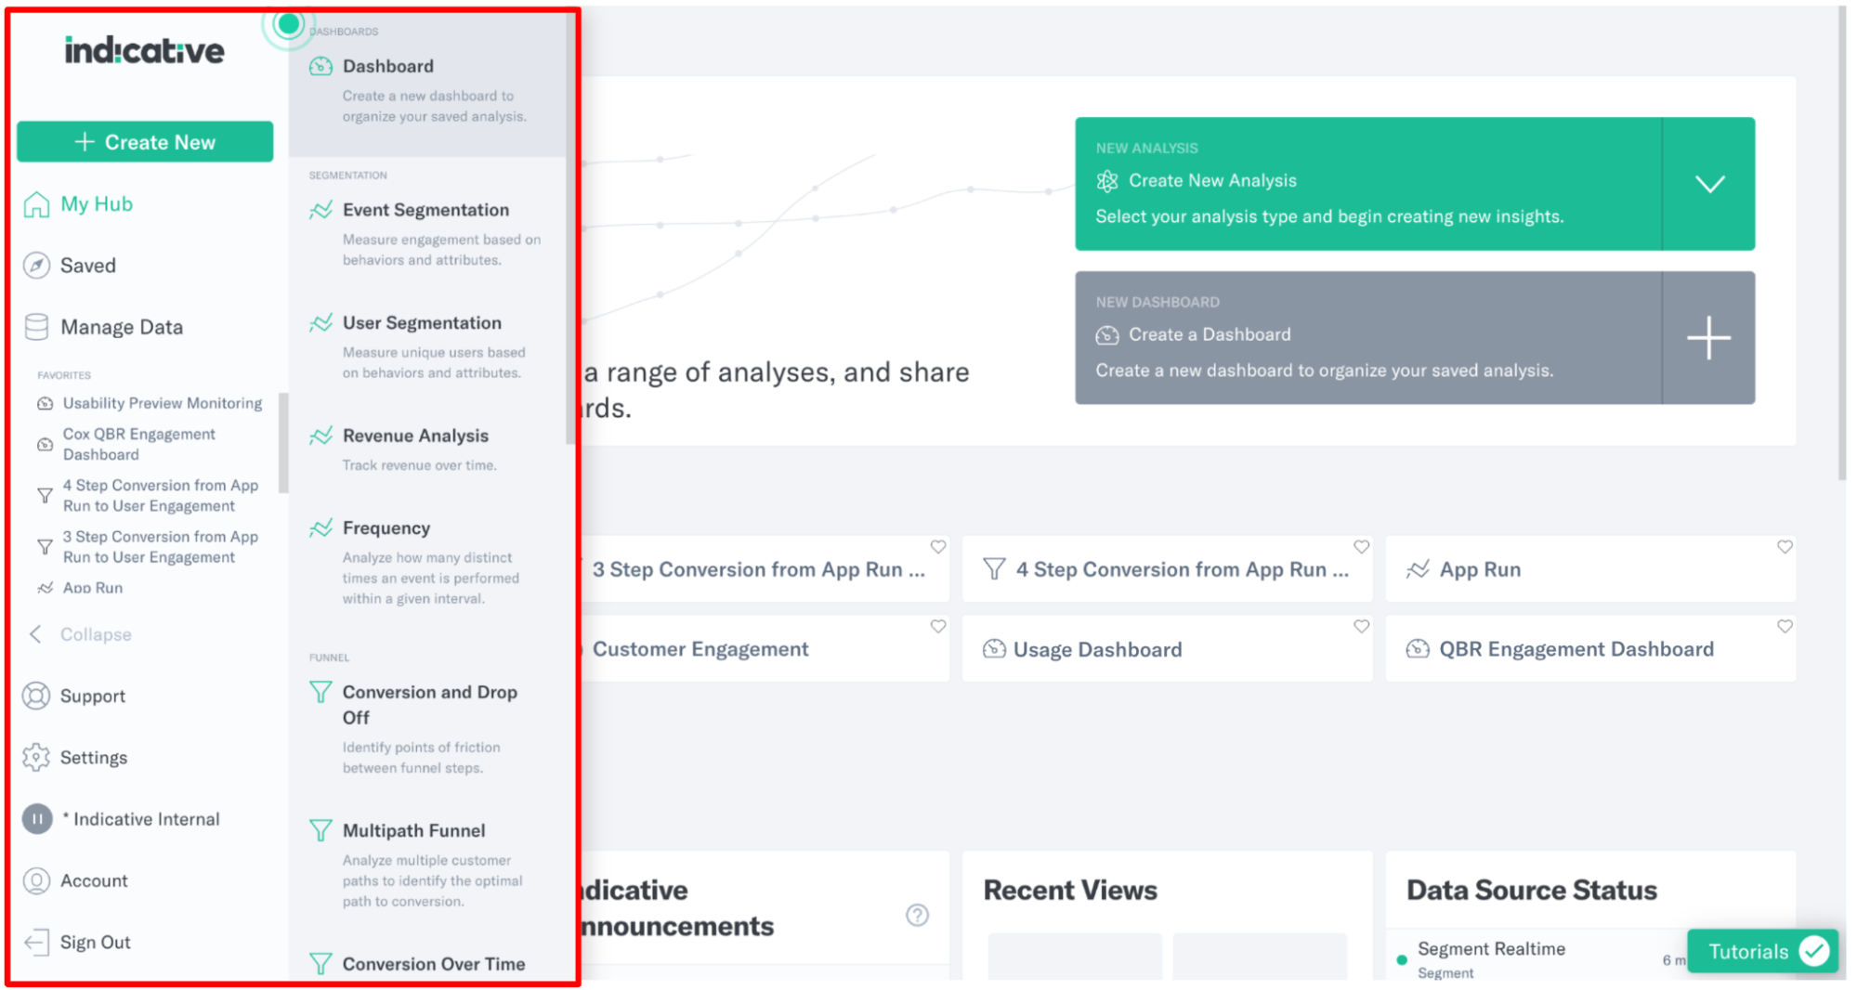
Task: Click the Dashboard gauge icon in menu
Action: [320, 66]
